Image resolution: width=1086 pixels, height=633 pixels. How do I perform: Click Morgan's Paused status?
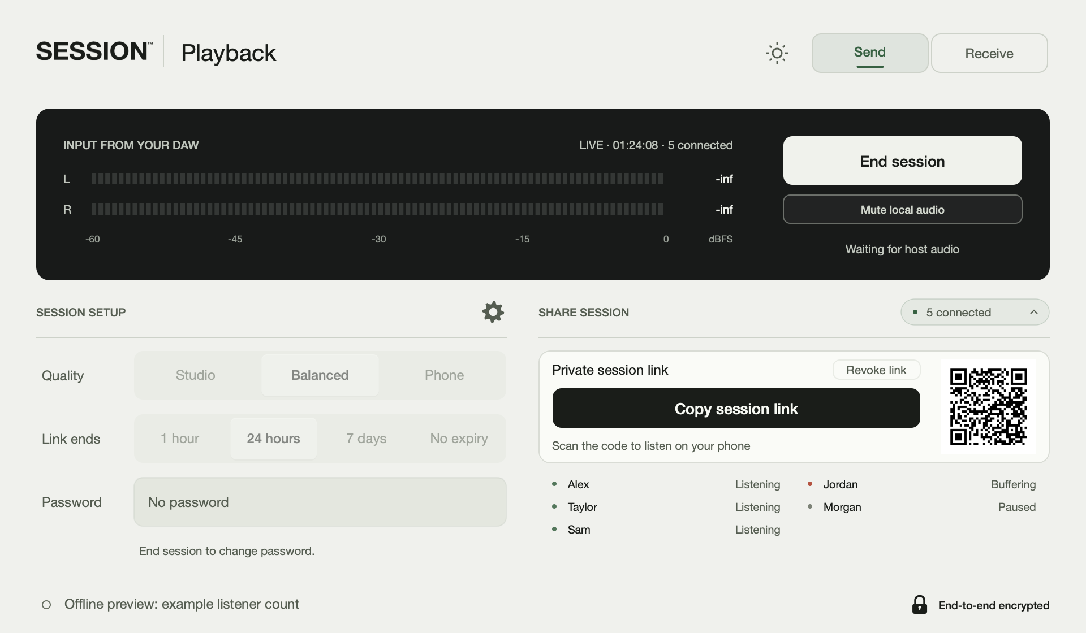1017,507
